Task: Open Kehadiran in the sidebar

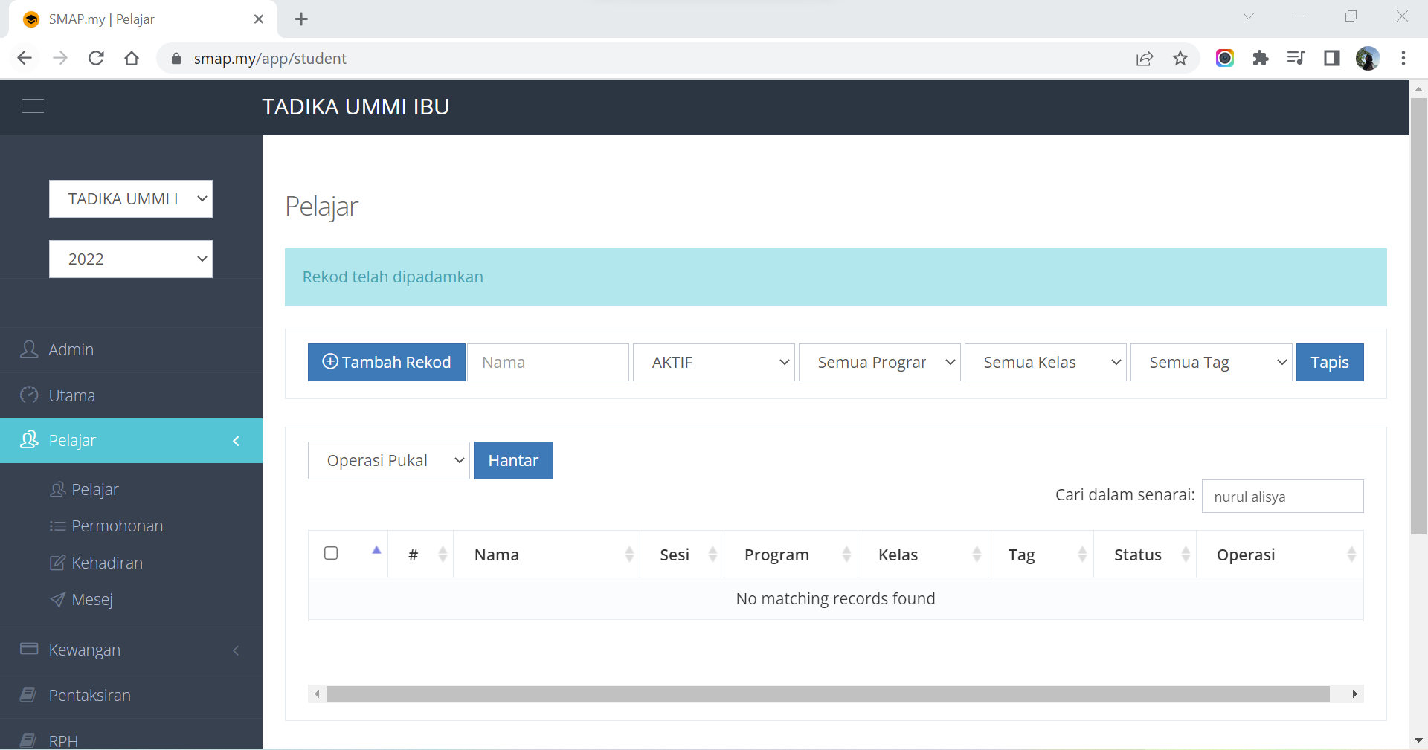Action: point(106,563)
